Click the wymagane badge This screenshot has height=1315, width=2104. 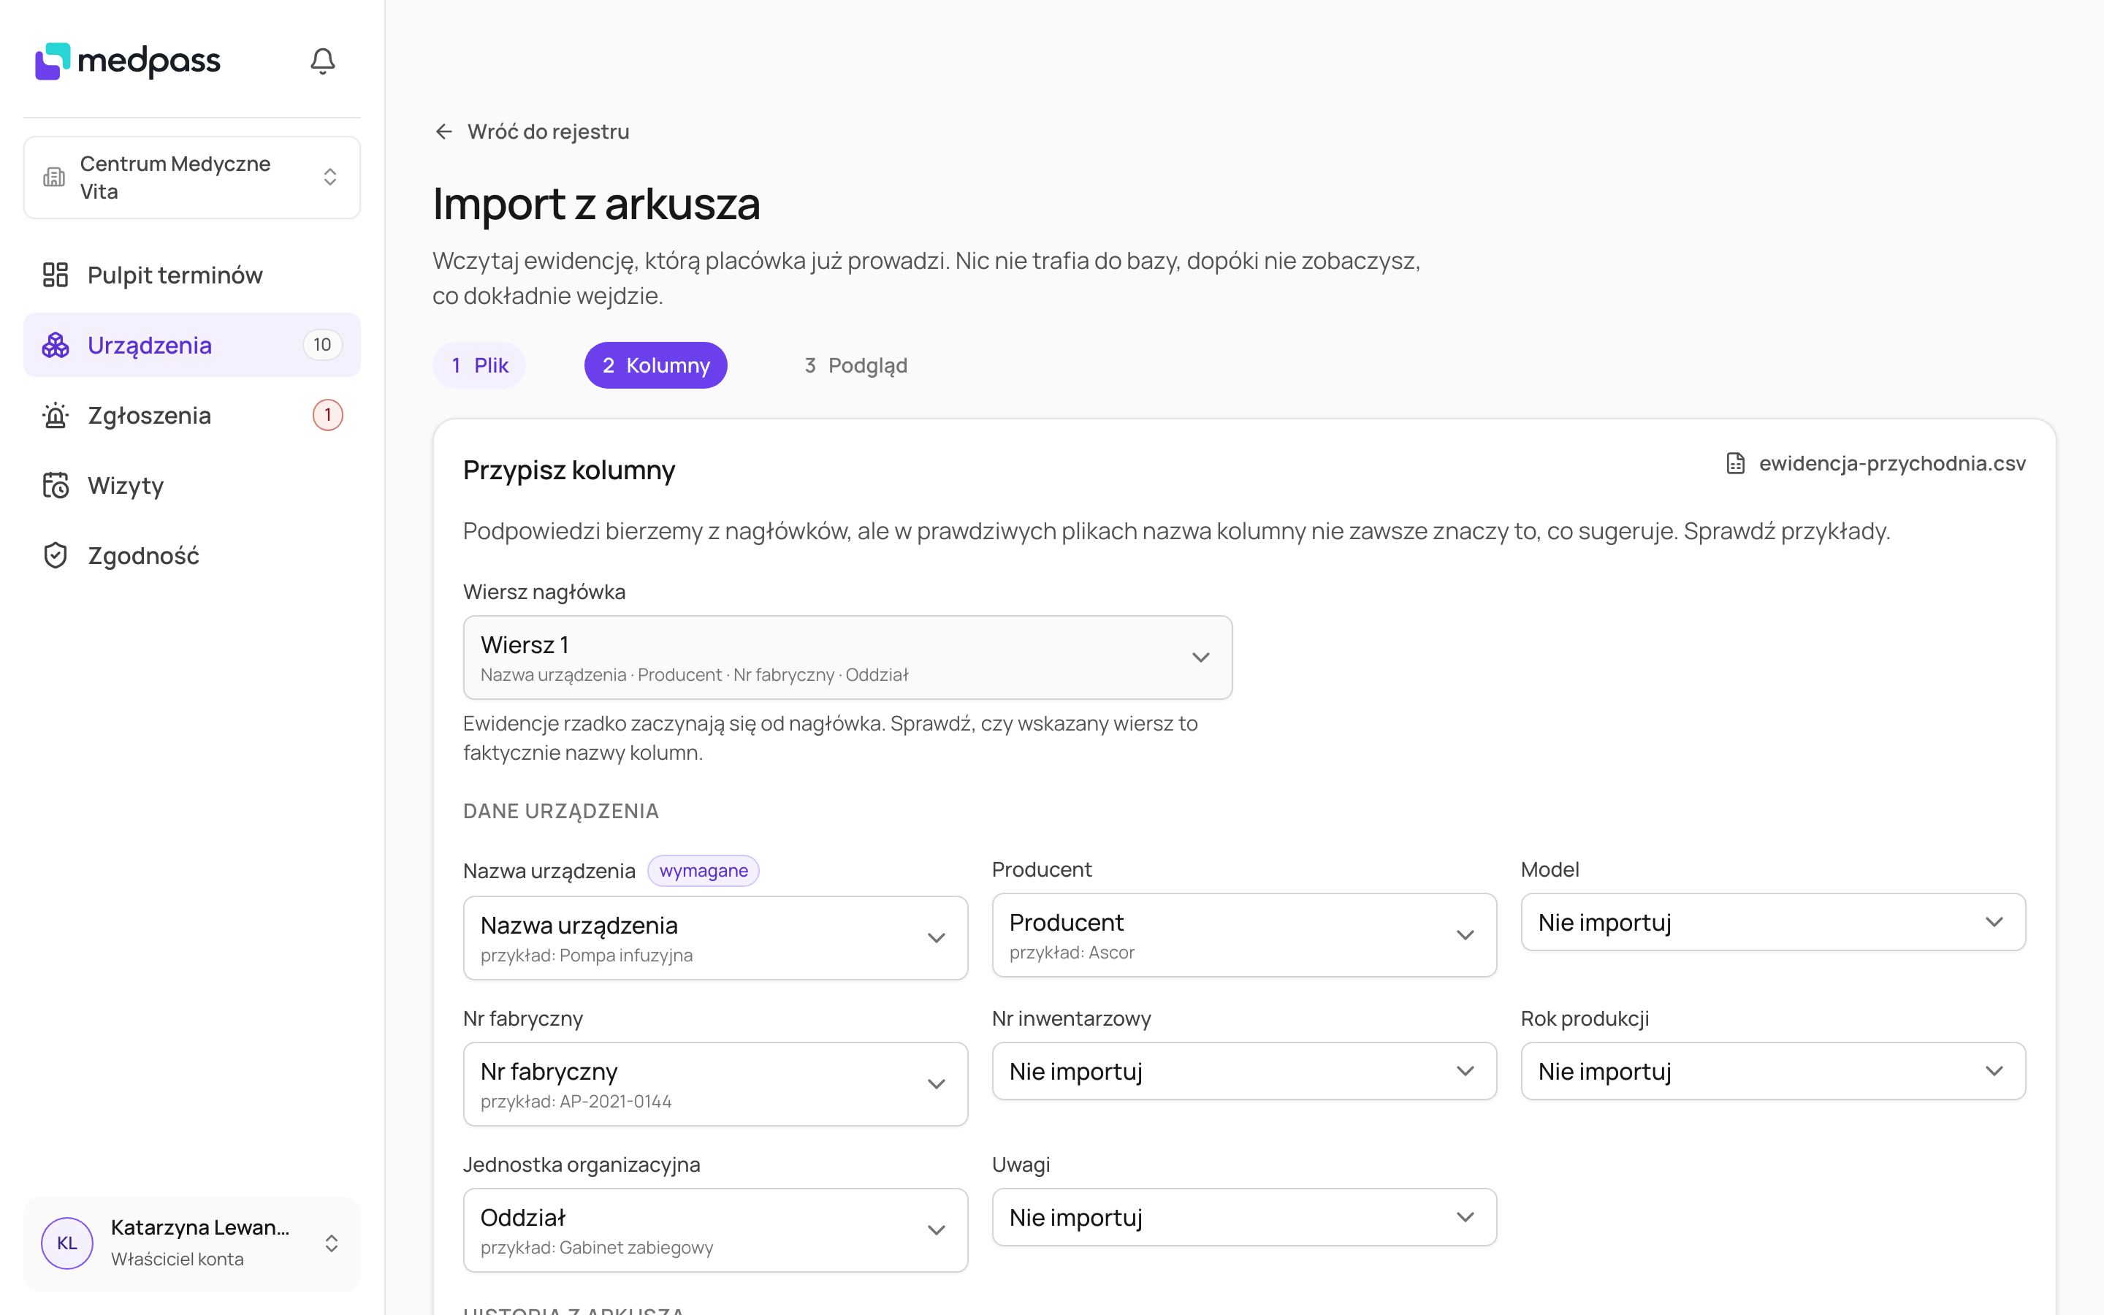[x=704, y=871]
